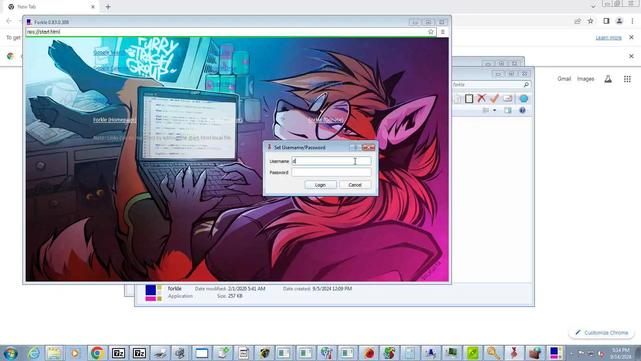The image size is (641, 361).
Task: Open the Forkle hamburger menu
Action: (x=443, y=32)
